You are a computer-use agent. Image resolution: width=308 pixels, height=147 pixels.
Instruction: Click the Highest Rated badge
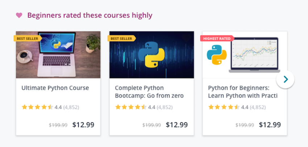point(217,38)
